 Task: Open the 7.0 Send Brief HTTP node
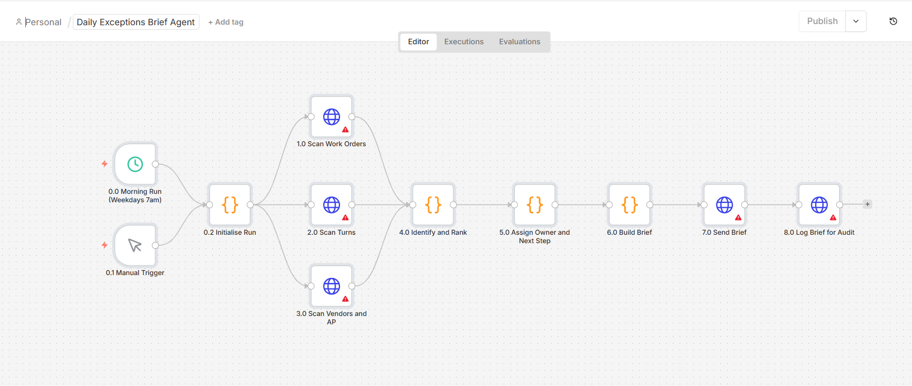pos(724,205)
